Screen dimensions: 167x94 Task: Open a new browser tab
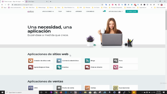tap(51, 2)
